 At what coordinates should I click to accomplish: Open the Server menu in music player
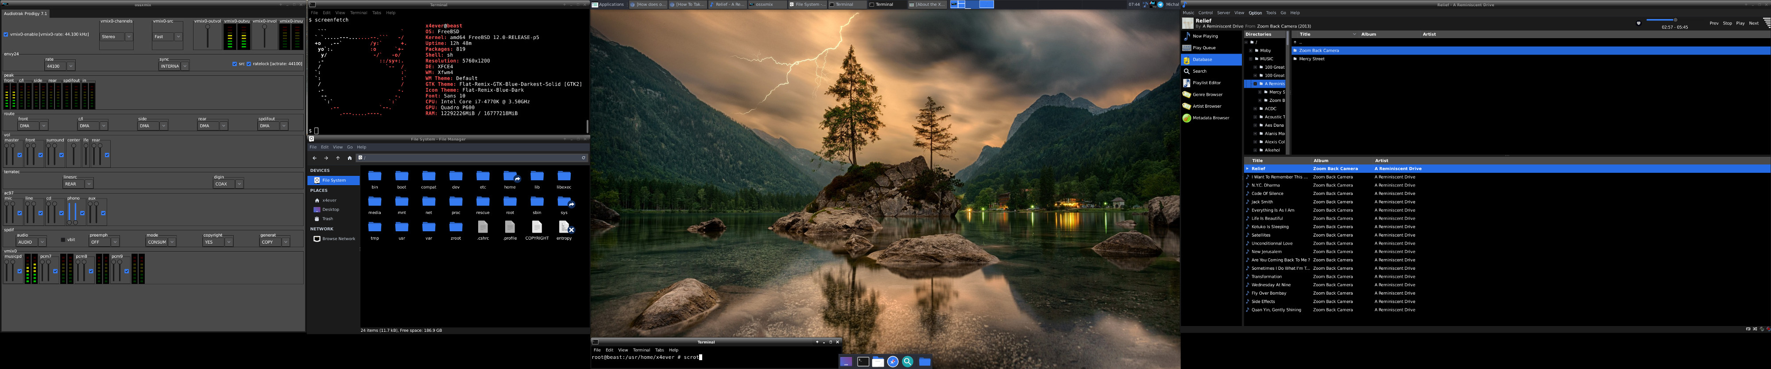1224,13
